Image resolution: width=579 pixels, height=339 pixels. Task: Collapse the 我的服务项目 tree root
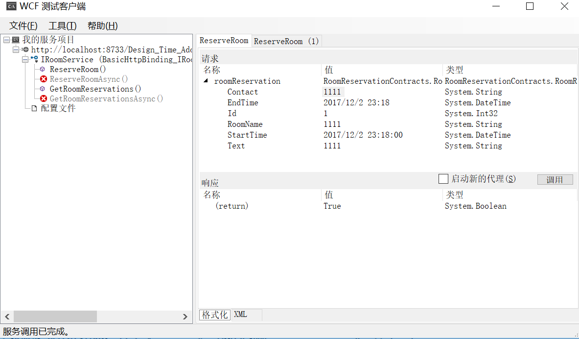tap(7, 40)
